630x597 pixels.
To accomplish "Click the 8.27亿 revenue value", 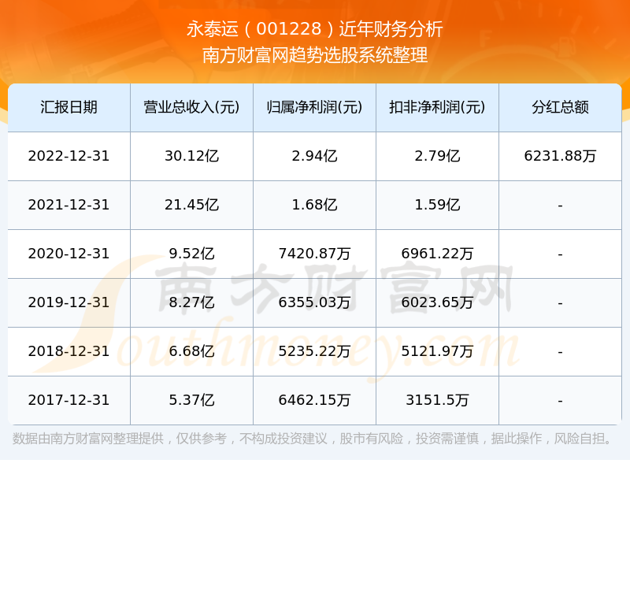I will 191,302.
